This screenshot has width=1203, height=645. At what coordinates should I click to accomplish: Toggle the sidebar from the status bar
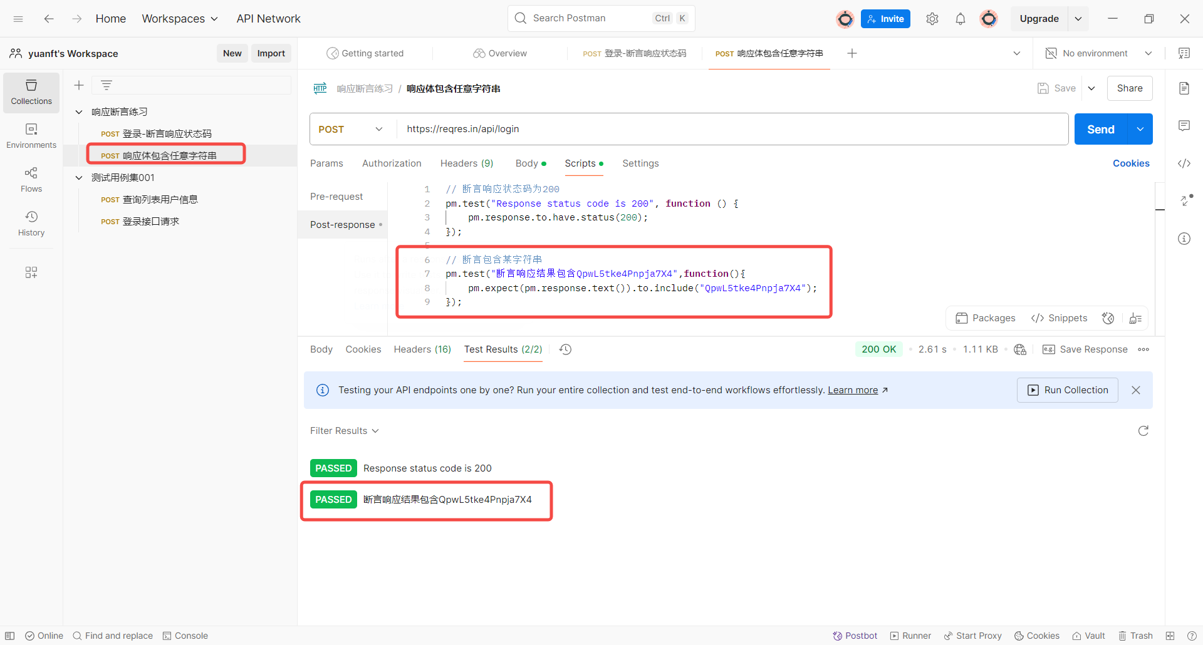[10, 636]
